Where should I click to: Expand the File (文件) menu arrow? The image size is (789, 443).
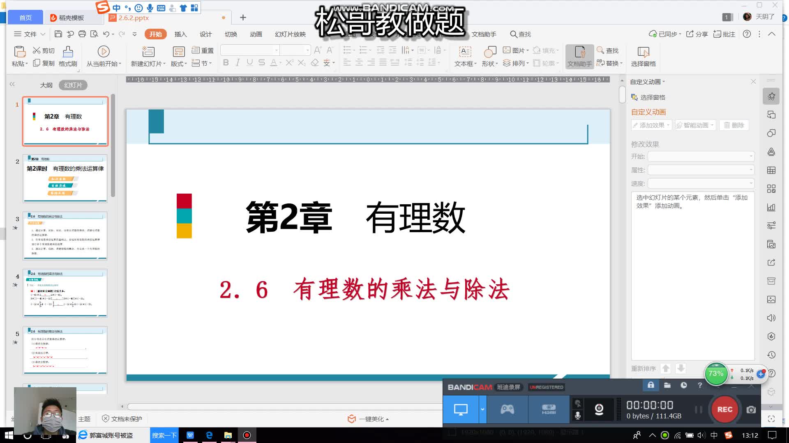click(x=43, y=34)
